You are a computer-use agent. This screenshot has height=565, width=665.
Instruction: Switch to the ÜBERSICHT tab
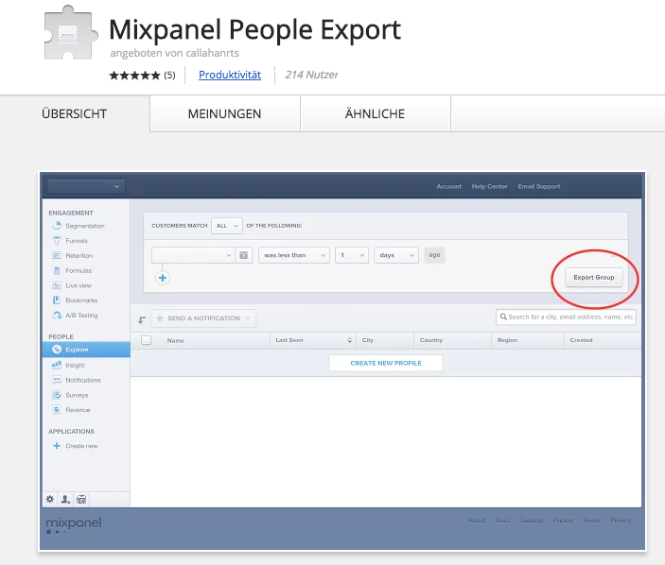click(75, 113)
